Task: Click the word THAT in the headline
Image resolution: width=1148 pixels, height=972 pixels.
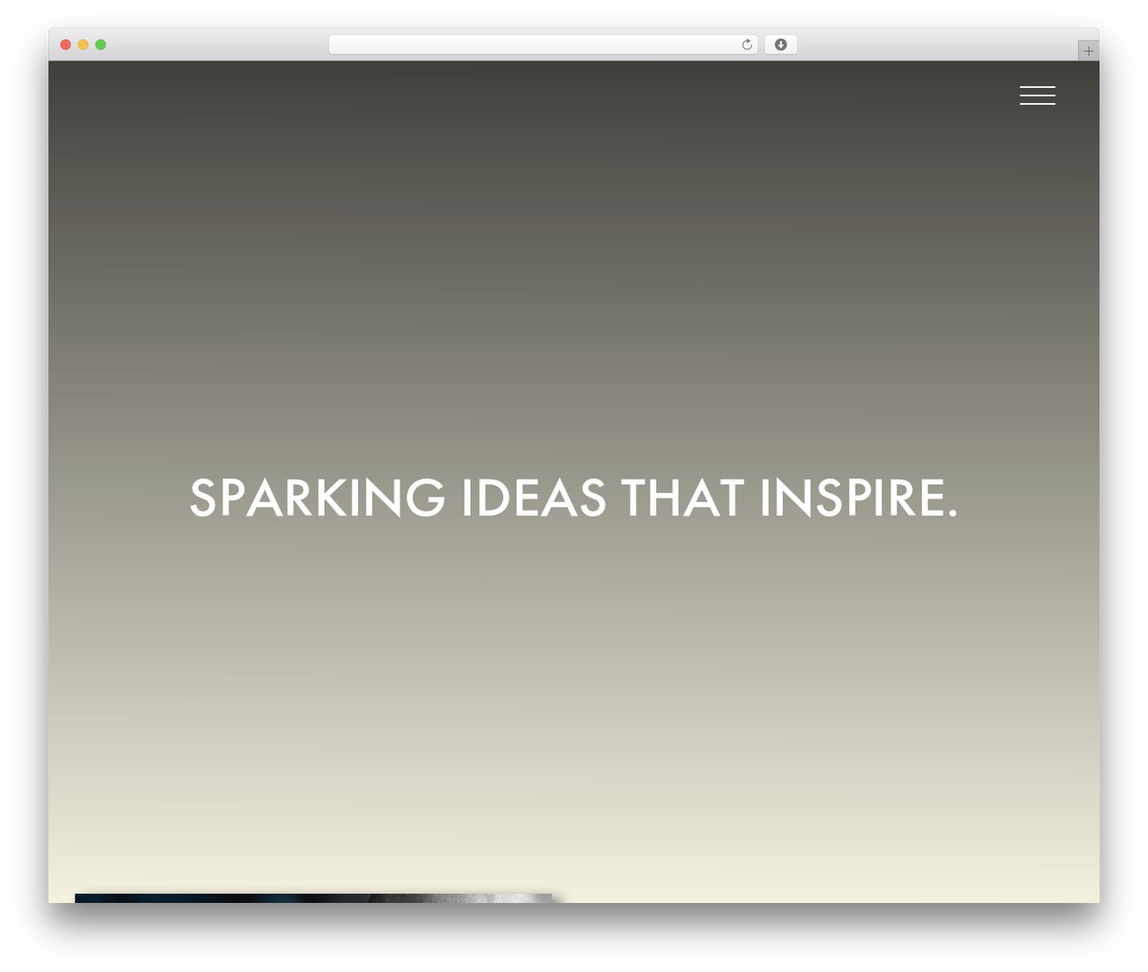Action: click(x=683, y=498)
